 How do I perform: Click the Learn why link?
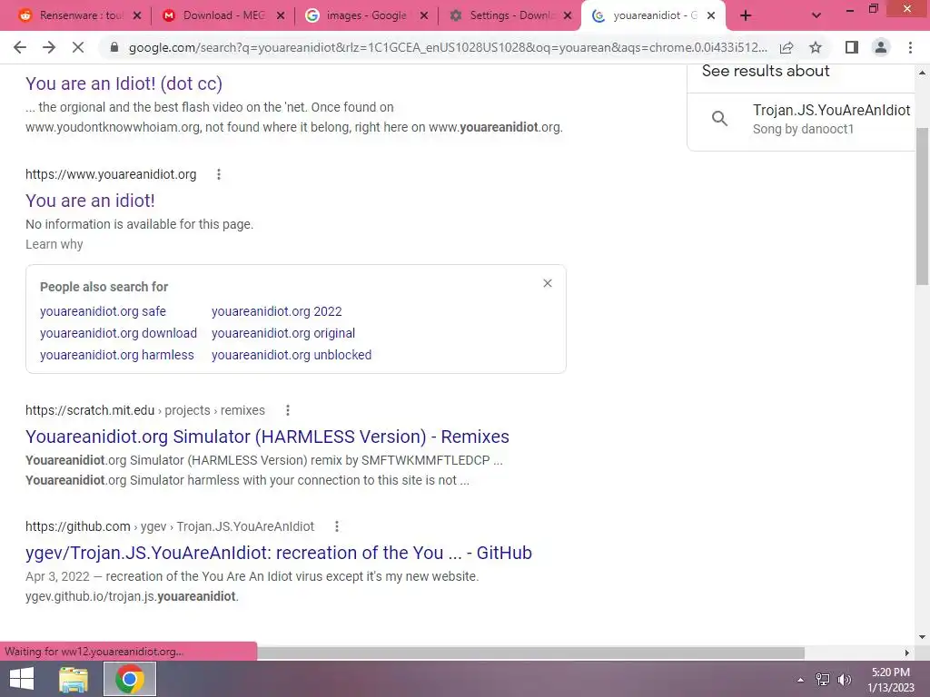pyautogui.click(x=54, y=244)
